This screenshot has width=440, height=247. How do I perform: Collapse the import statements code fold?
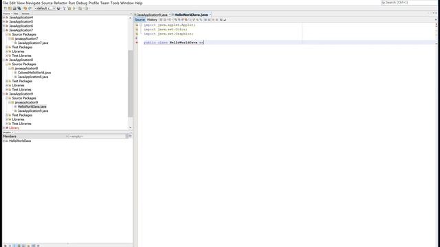tap(141, 25)
